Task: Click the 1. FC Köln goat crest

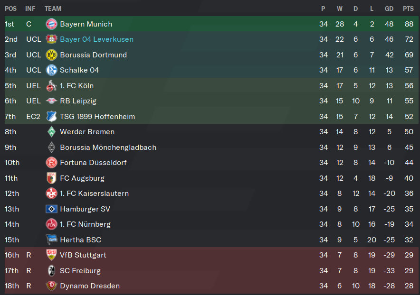Action: (51, 85)
